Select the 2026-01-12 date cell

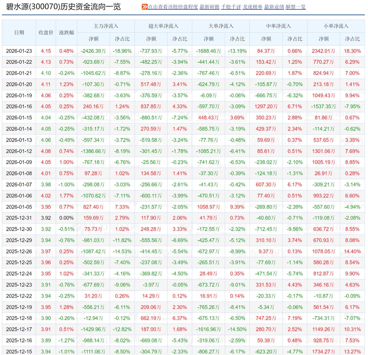pyautogui.click(x=19, y=151)
